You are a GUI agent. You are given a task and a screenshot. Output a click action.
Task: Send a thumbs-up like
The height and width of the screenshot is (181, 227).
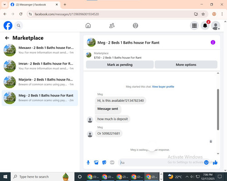click(x=215, y=162)
